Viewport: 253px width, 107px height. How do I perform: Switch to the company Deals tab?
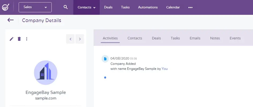156,38
